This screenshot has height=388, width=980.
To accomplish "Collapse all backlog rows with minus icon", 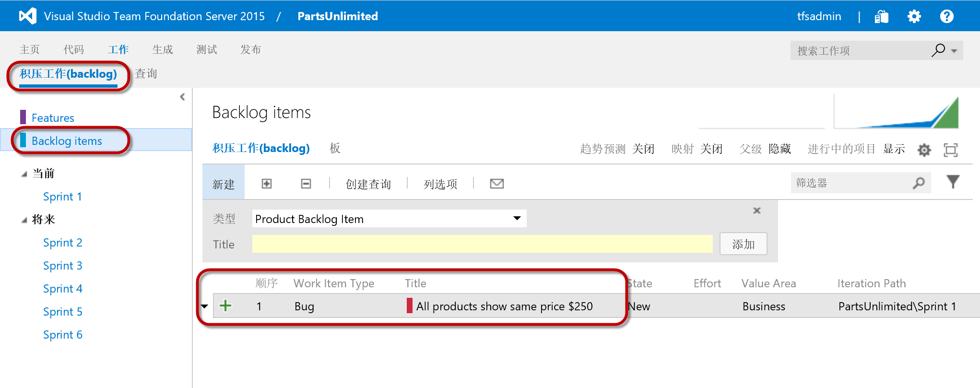I will coord(306,184).
